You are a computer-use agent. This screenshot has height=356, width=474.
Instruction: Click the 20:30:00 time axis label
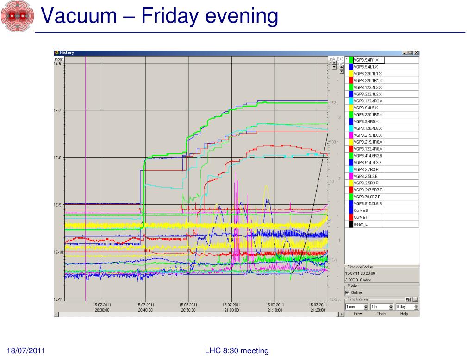tap(102, 310)
